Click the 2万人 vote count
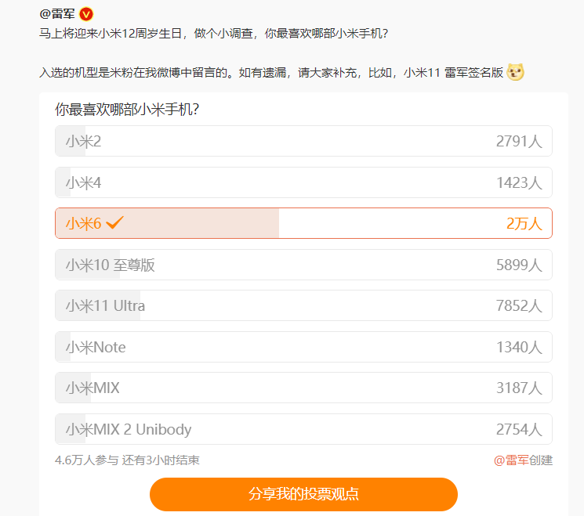Viewport: 584px width, 516px height. [x=524, y=224]
